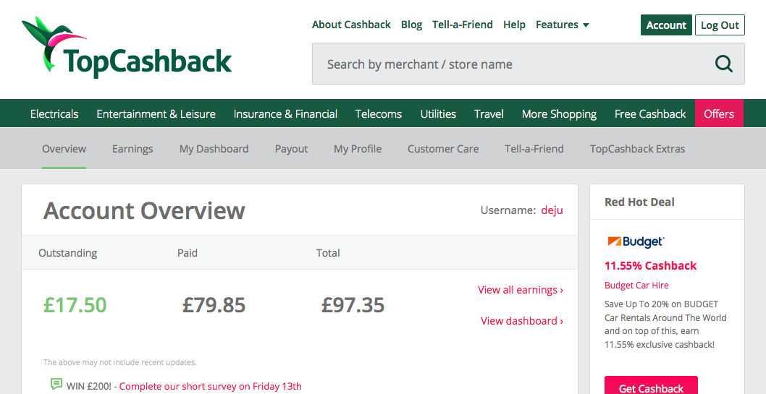Click the TopCashback hummingbird logo
766x394 pixels.
click(127, 47)
